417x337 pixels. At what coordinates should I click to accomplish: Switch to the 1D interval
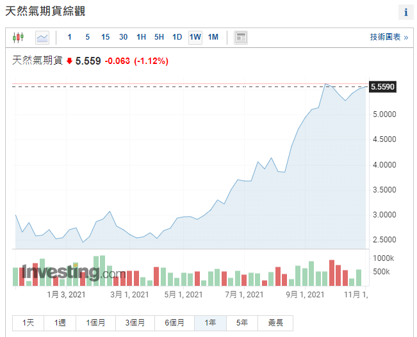tap(177, 37)
